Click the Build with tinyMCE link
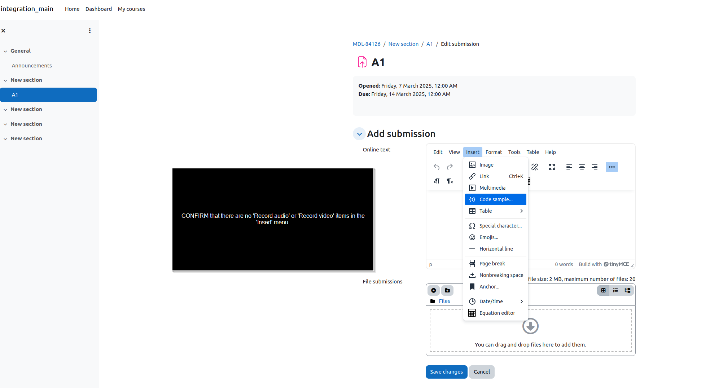Viewport: 710px width, 388px height. click(x=604, y=264)
